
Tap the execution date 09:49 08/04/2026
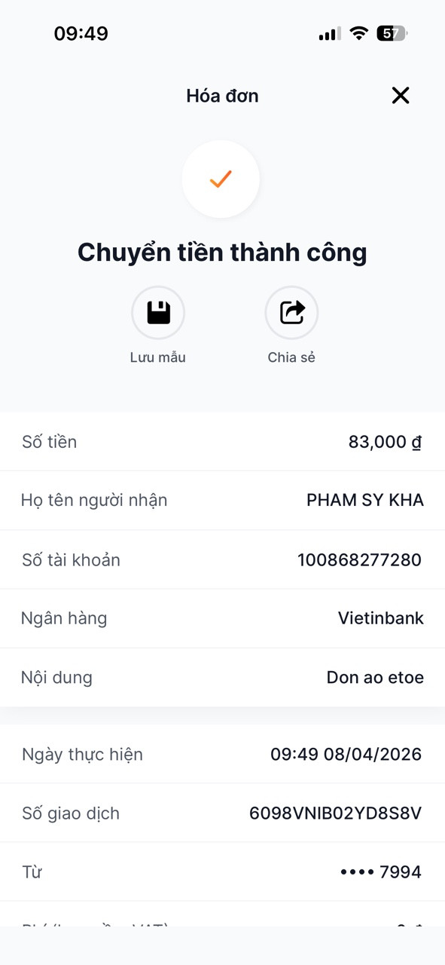point(346,754)
